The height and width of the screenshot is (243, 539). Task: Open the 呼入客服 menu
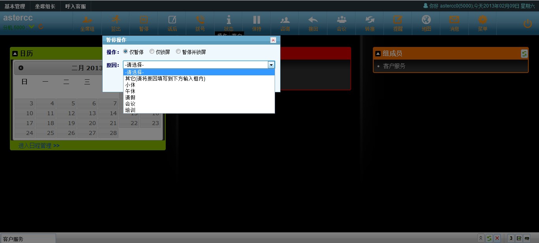(x=75, y=6)
